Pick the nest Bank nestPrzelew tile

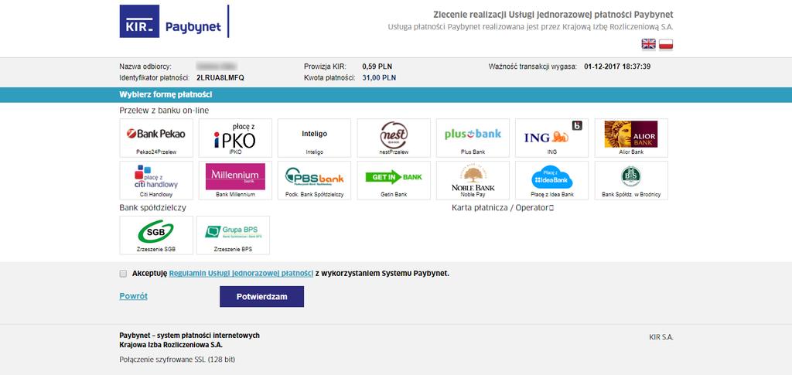pos(394,138)
